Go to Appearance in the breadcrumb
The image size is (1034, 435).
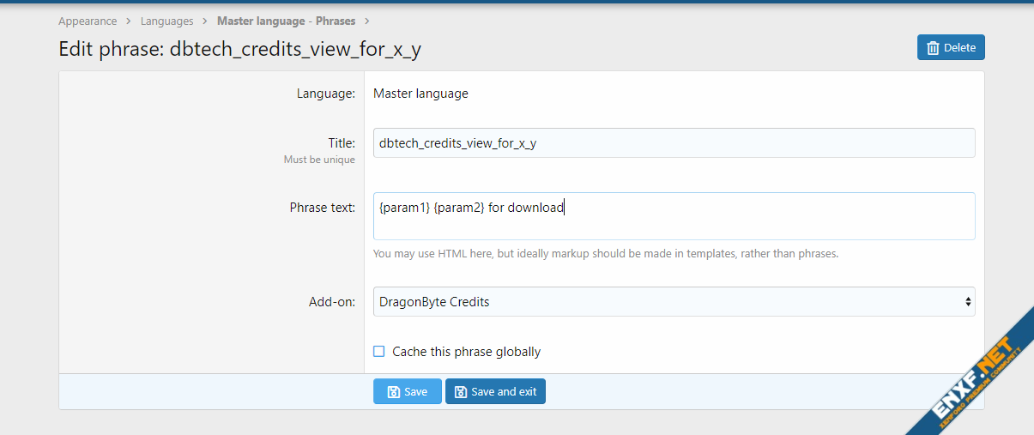(x=88, y=21)
